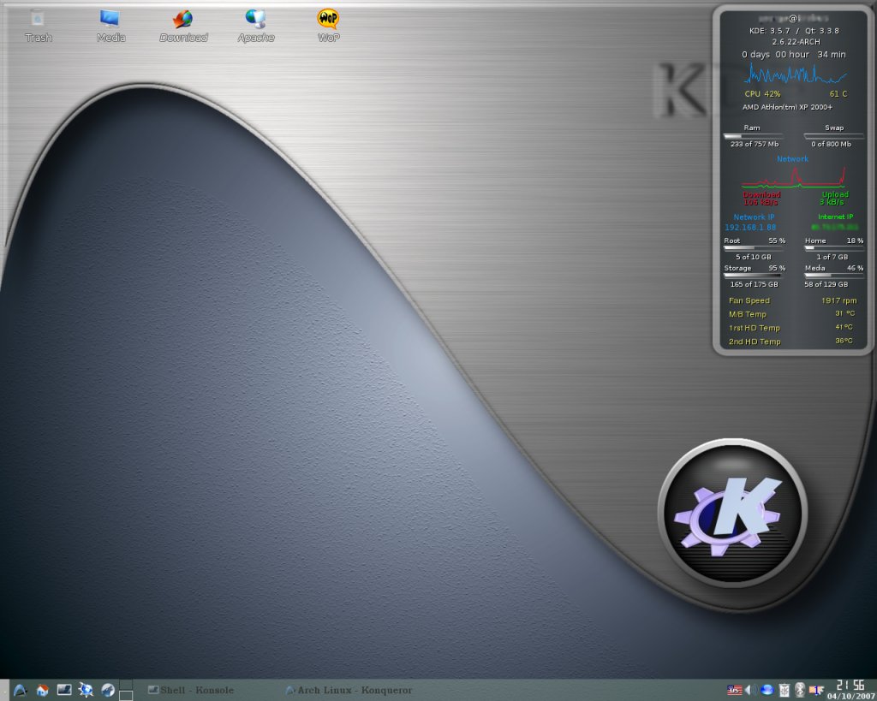Click the 192.168.1.88 network IP
The image size is (877, 701).
pos(750,228)
